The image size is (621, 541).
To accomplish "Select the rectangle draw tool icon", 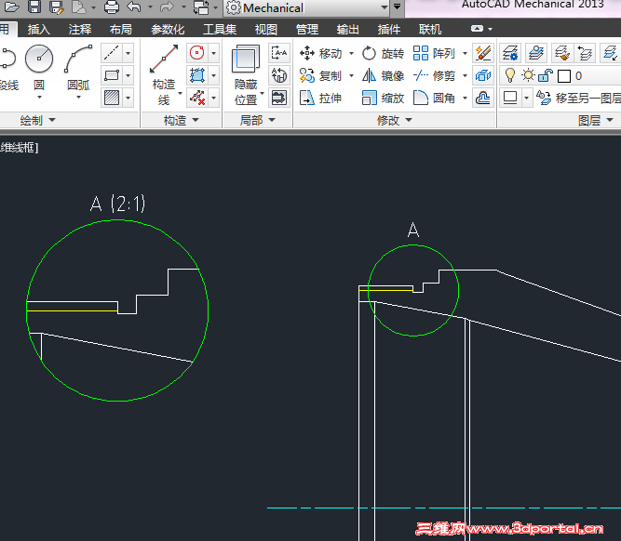I will [x=112, y=75].
